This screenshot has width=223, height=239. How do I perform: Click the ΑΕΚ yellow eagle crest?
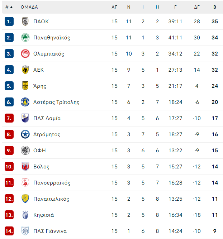25,70
